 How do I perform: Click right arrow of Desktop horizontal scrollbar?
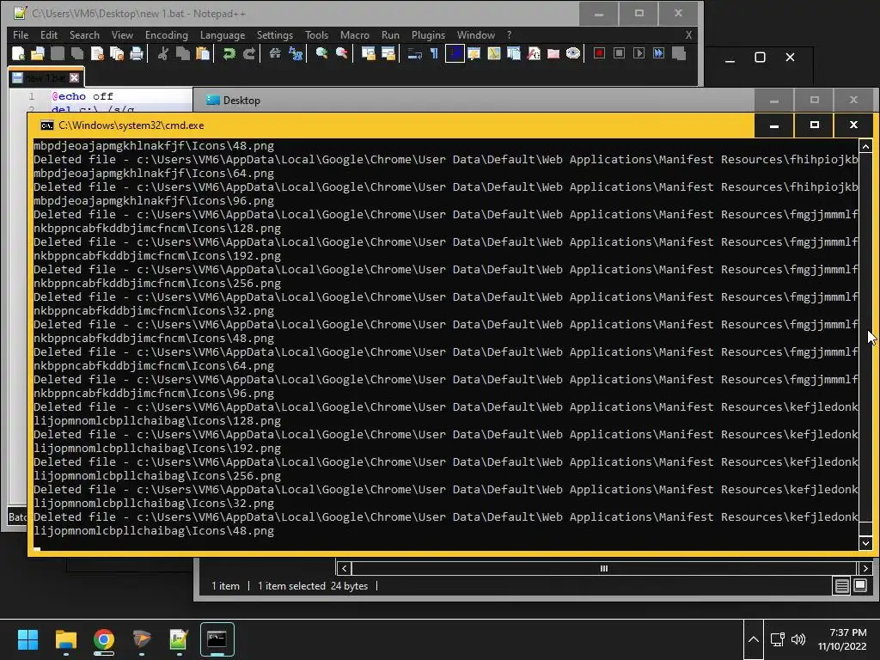coord(865,569)
